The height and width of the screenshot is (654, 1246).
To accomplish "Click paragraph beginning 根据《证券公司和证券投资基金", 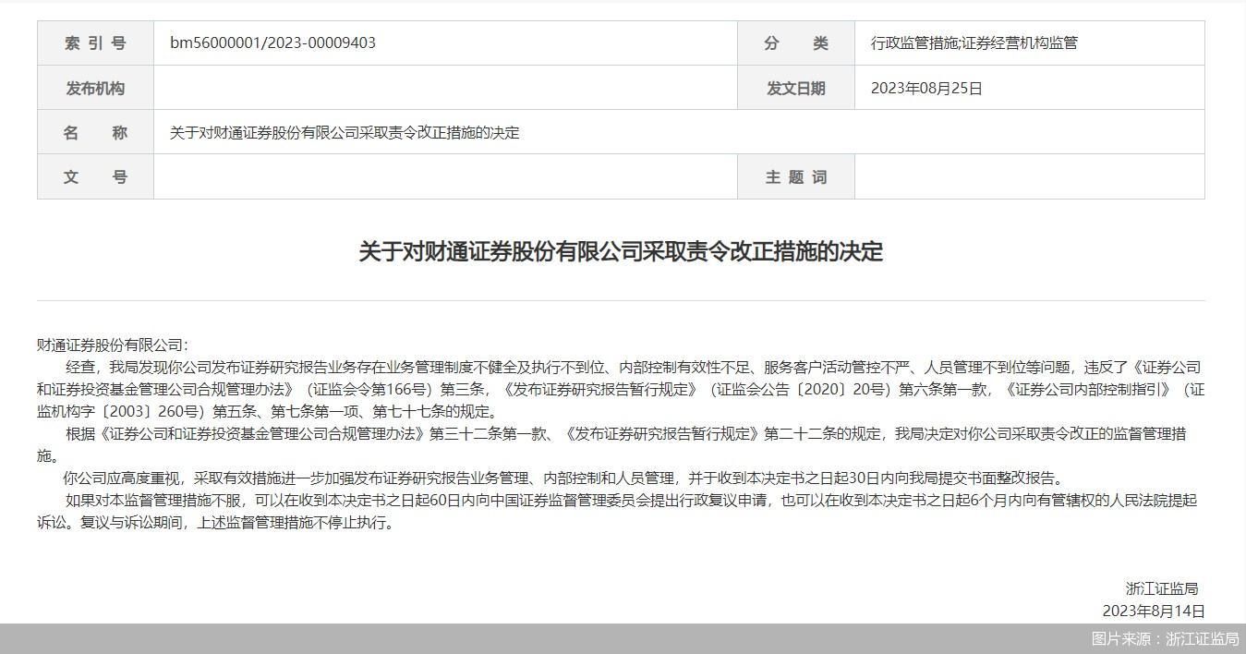I will [x=611, y=444].
